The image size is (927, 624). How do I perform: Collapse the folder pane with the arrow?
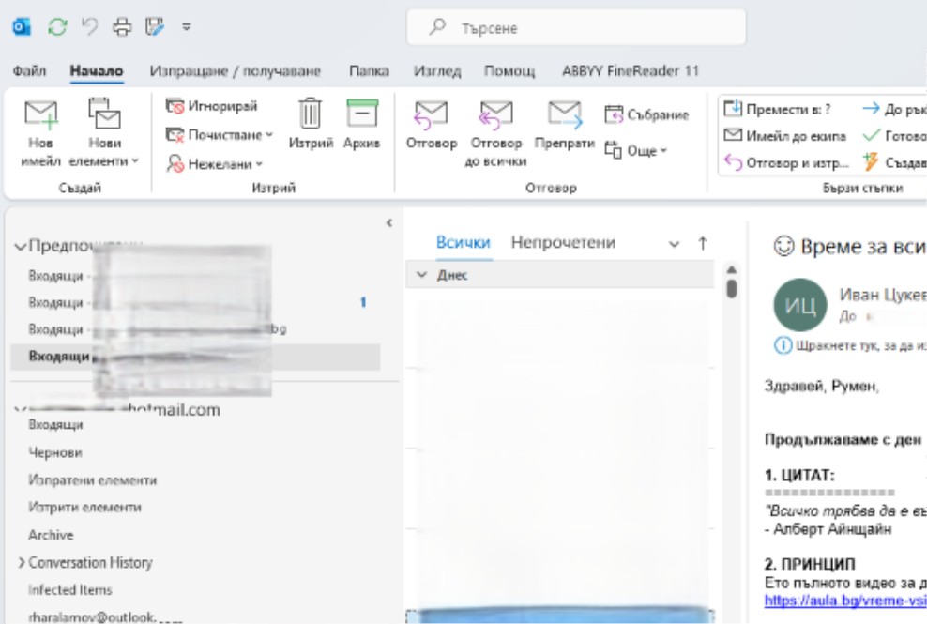pos(389,223)
